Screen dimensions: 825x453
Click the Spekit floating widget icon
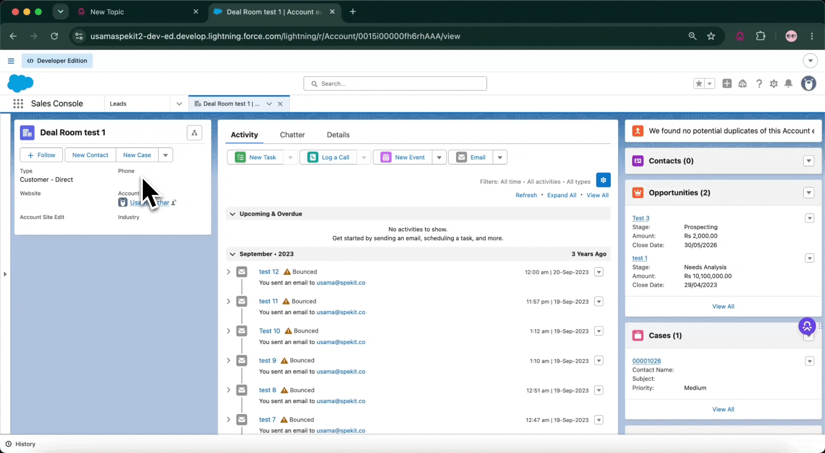[807, 326]
